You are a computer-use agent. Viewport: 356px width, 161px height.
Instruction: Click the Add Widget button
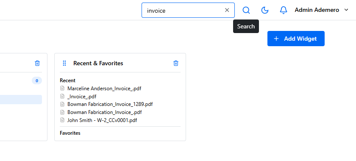[x=296, y=39]
